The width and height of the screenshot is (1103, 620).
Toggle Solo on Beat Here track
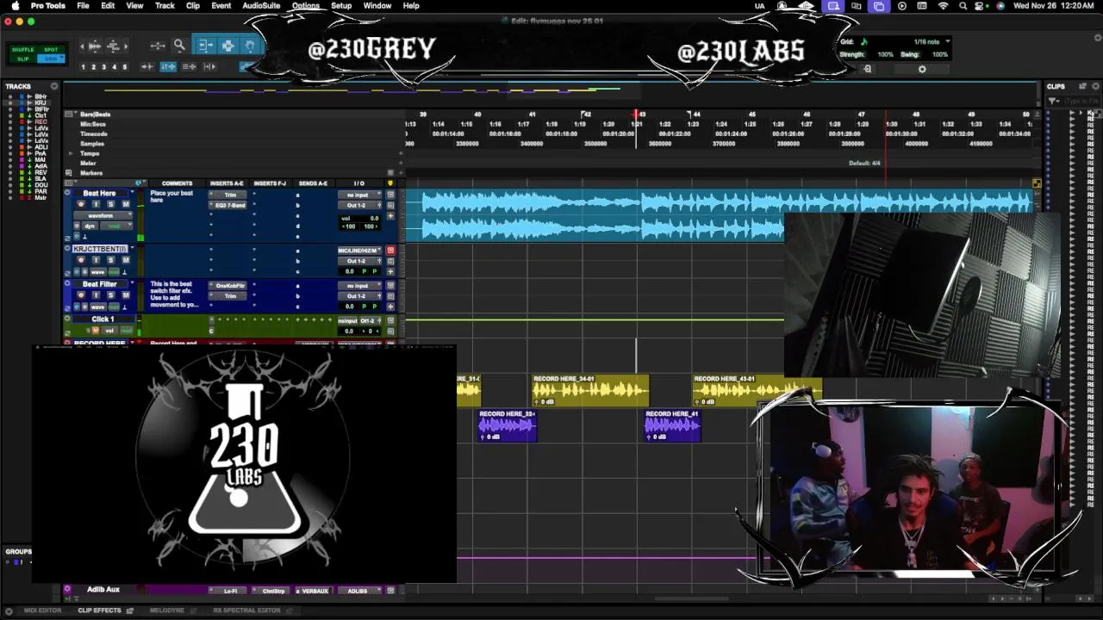(110, 204)
